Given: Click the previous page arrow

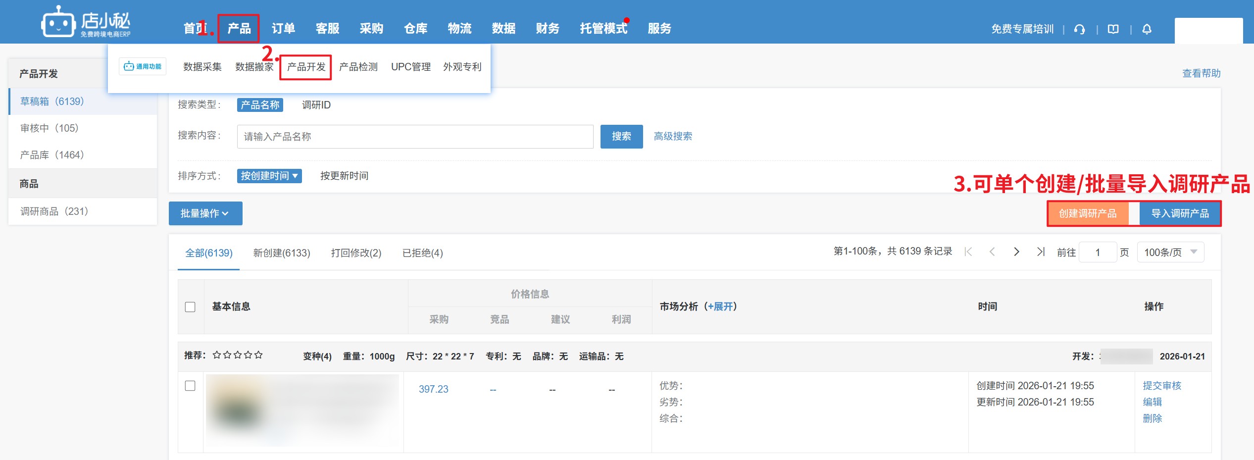Looking at the screenshot, I should [x=992, y=252].
